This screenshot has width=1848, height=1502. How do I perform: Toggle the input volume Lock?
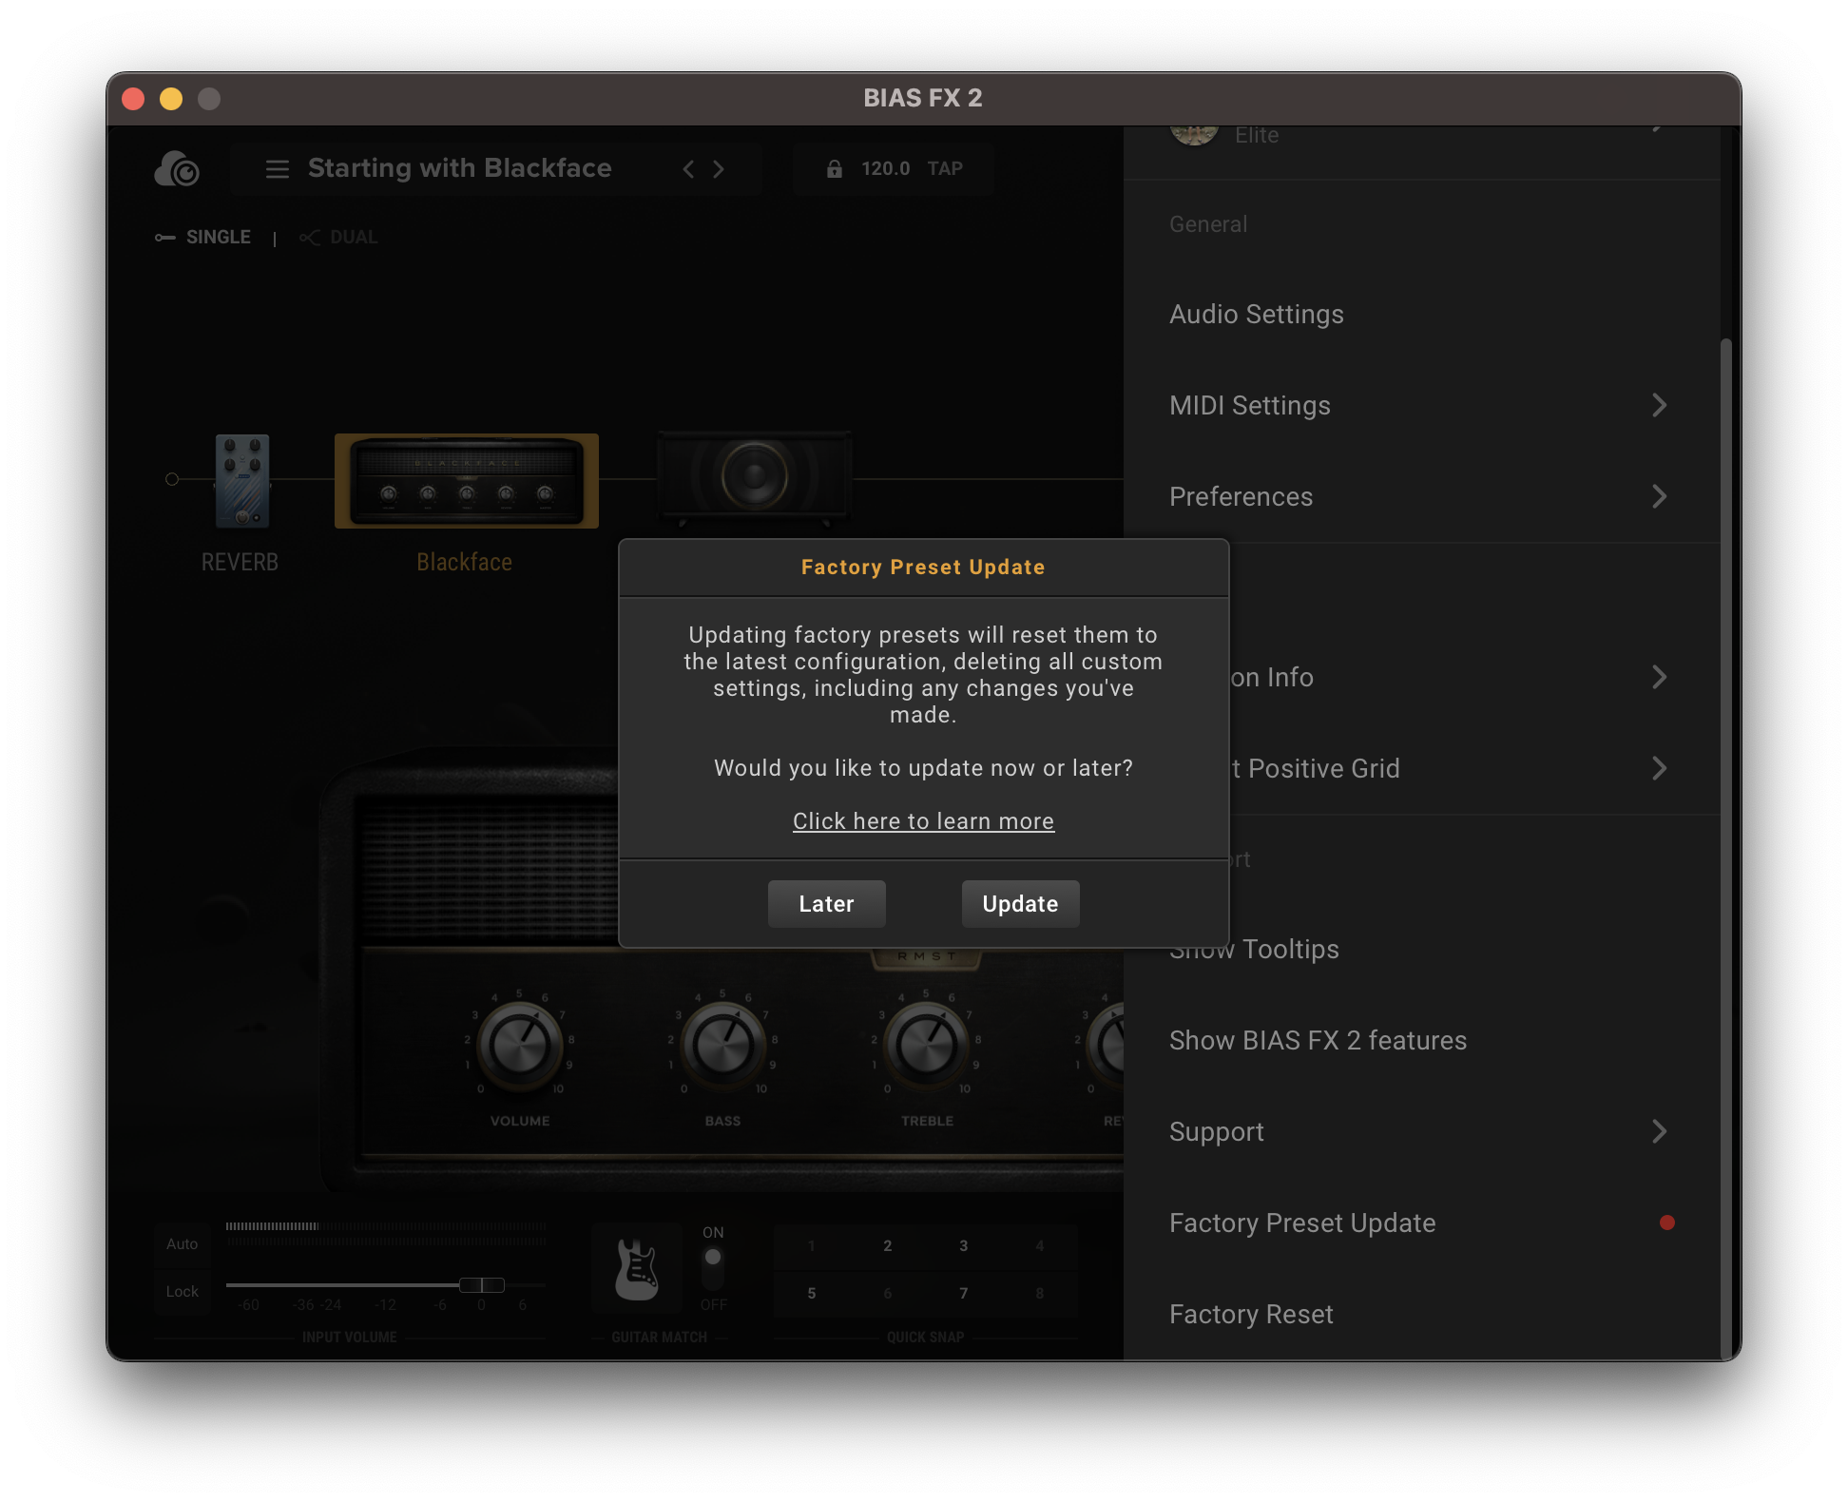(182, 1291)
